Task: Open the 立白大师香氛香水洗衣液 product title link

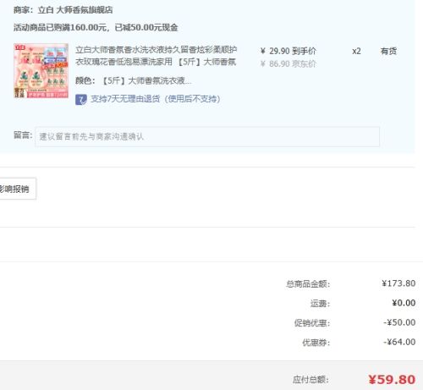Action: click(x=156, y=56)
